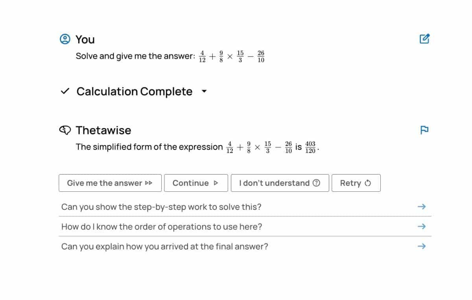Viewport: 472px width, 300px height.
Task: Expand the Calculation Complete dropdown arrow
Action: [204, 92]
